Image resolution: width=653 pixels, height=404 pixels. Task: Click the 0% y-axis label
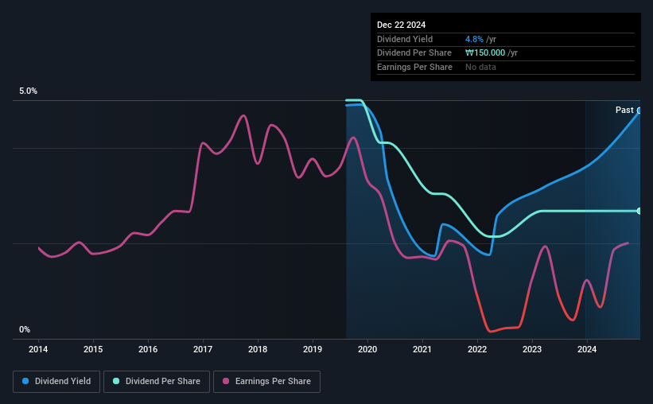tap(25, 329)
